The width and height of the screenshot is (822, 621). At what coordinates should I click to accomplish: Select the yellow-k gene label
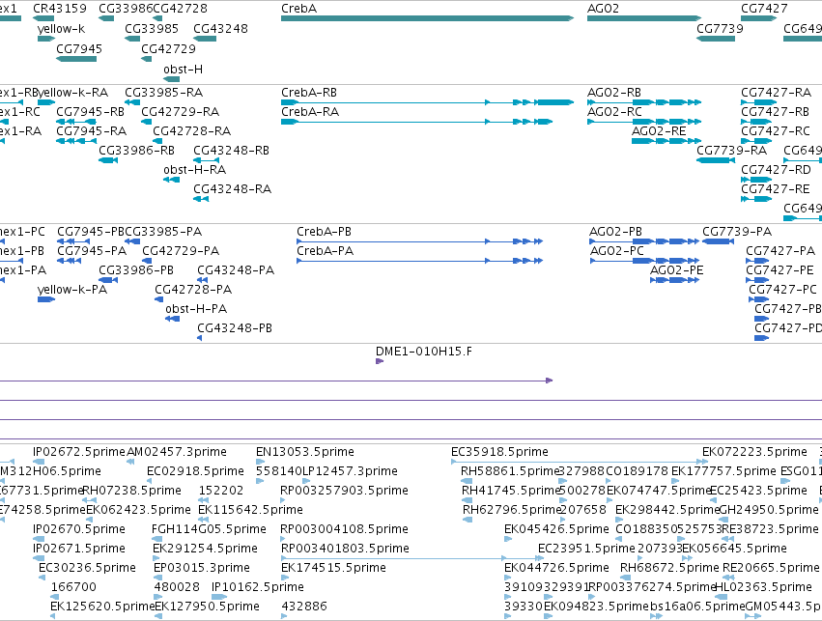coord(61,28)
